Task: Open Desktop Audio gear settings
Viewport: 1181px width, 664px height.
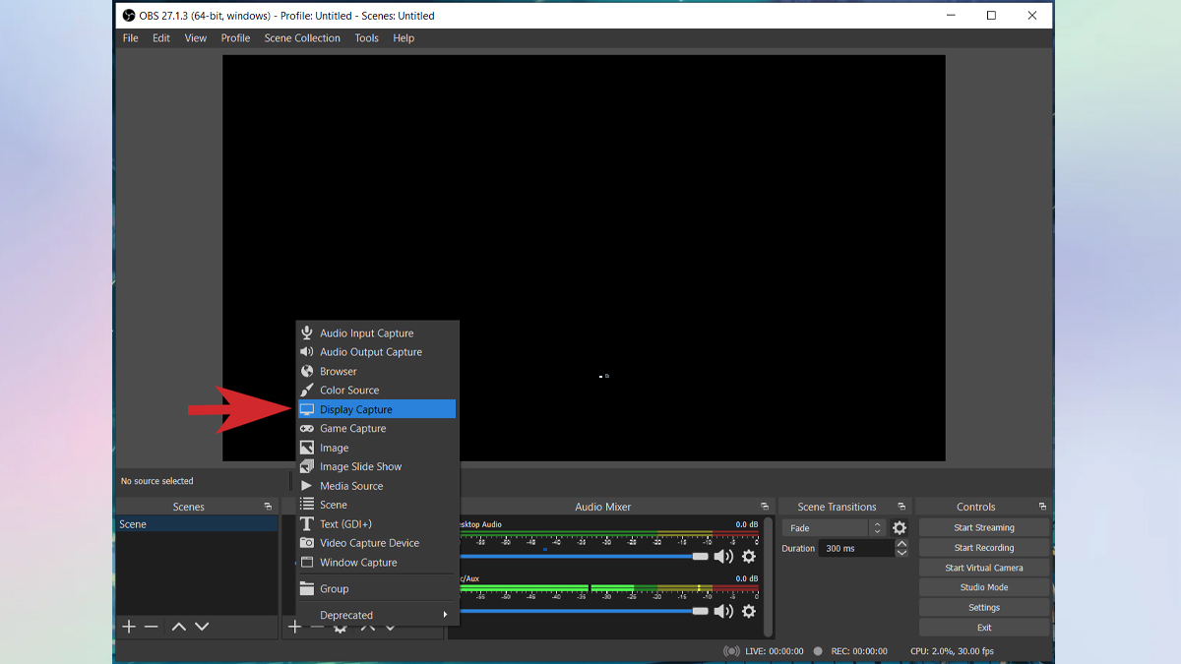Action: tap(749, 557)
